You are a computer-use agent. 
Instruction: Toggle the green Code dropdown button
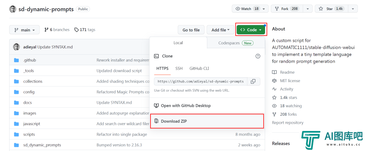pos(251,30)
